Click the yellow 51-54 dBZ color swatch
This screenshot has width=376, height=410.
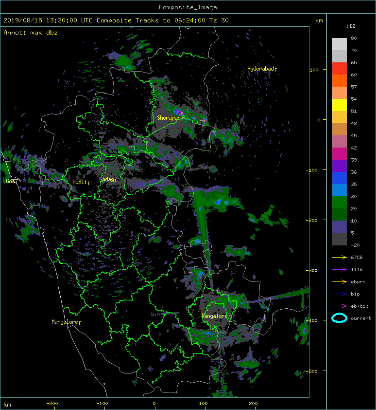(339, 105)
